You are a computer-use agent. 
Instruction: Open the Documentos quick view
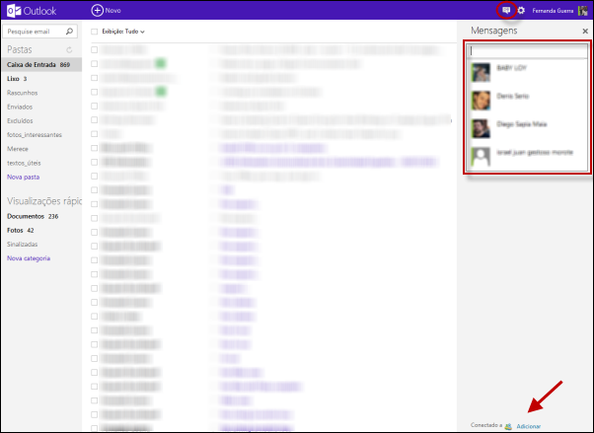[27, 216]
